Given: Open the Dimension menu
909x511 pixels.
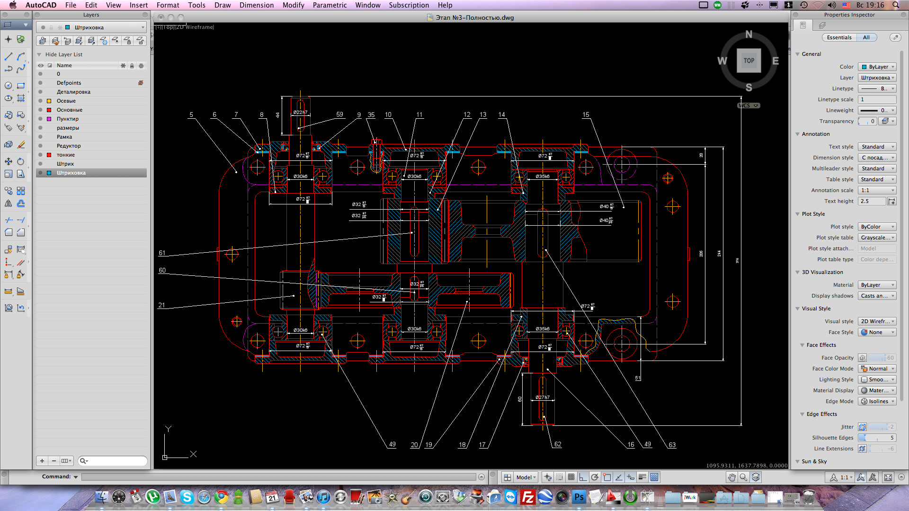Looking at the screenshot, I should (x=256, y=5).
